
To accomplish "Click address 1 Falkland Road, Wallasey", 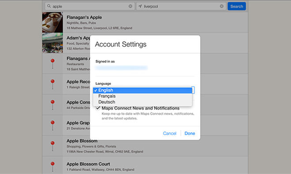I will pyautogui.click(x=101, y=170).
